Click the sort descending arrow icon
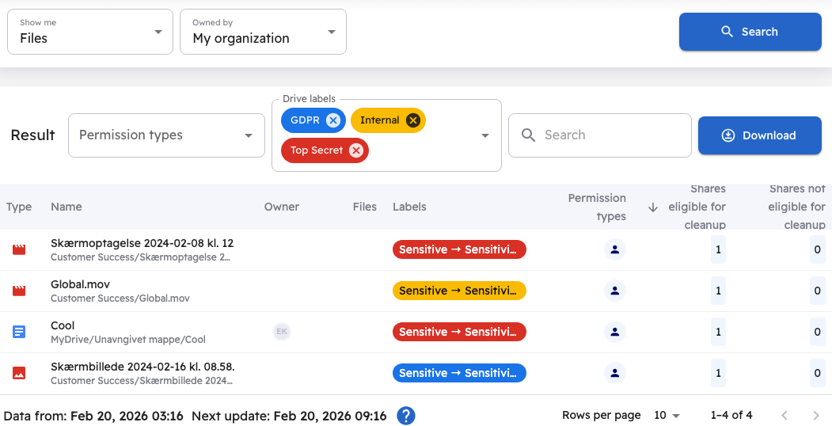 point(653,207)
